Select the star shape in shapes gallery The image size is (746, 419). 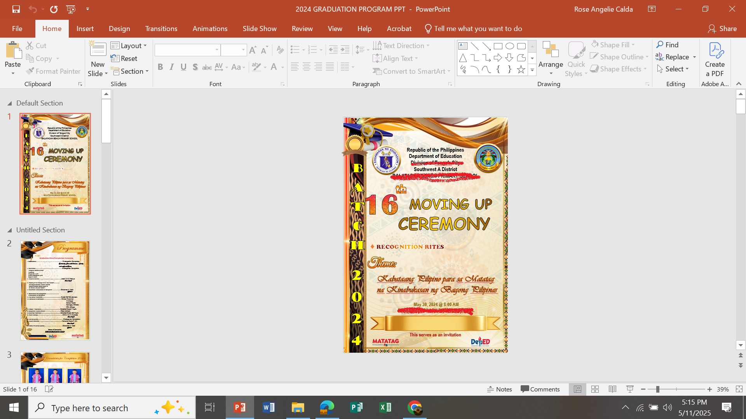[x=521, y=70]
